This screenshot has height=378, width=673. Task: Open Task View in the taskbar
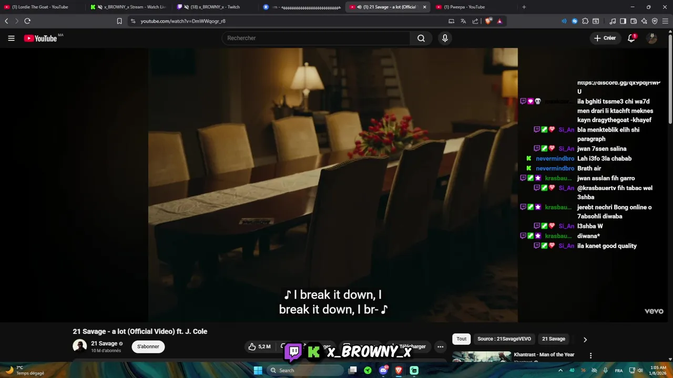(x=353, y=370)
